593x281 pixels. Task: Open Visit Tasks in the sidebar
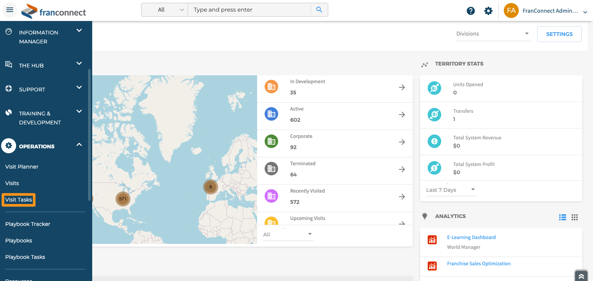[18, 200]
